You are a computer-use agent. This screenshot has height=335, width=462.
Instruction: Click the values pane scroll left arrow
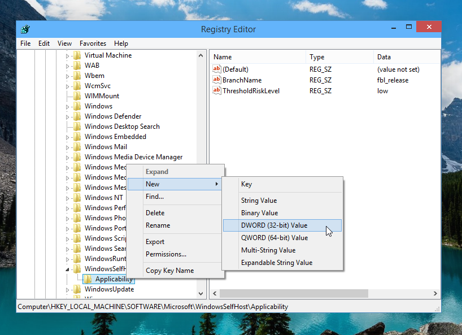[215, 293]
